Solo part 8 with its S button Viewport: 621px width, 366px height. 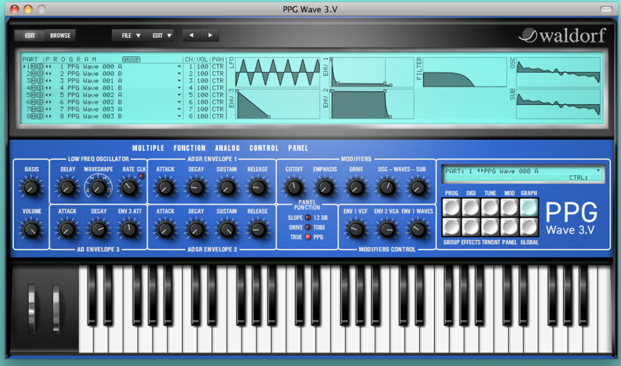tap(39, 116)
